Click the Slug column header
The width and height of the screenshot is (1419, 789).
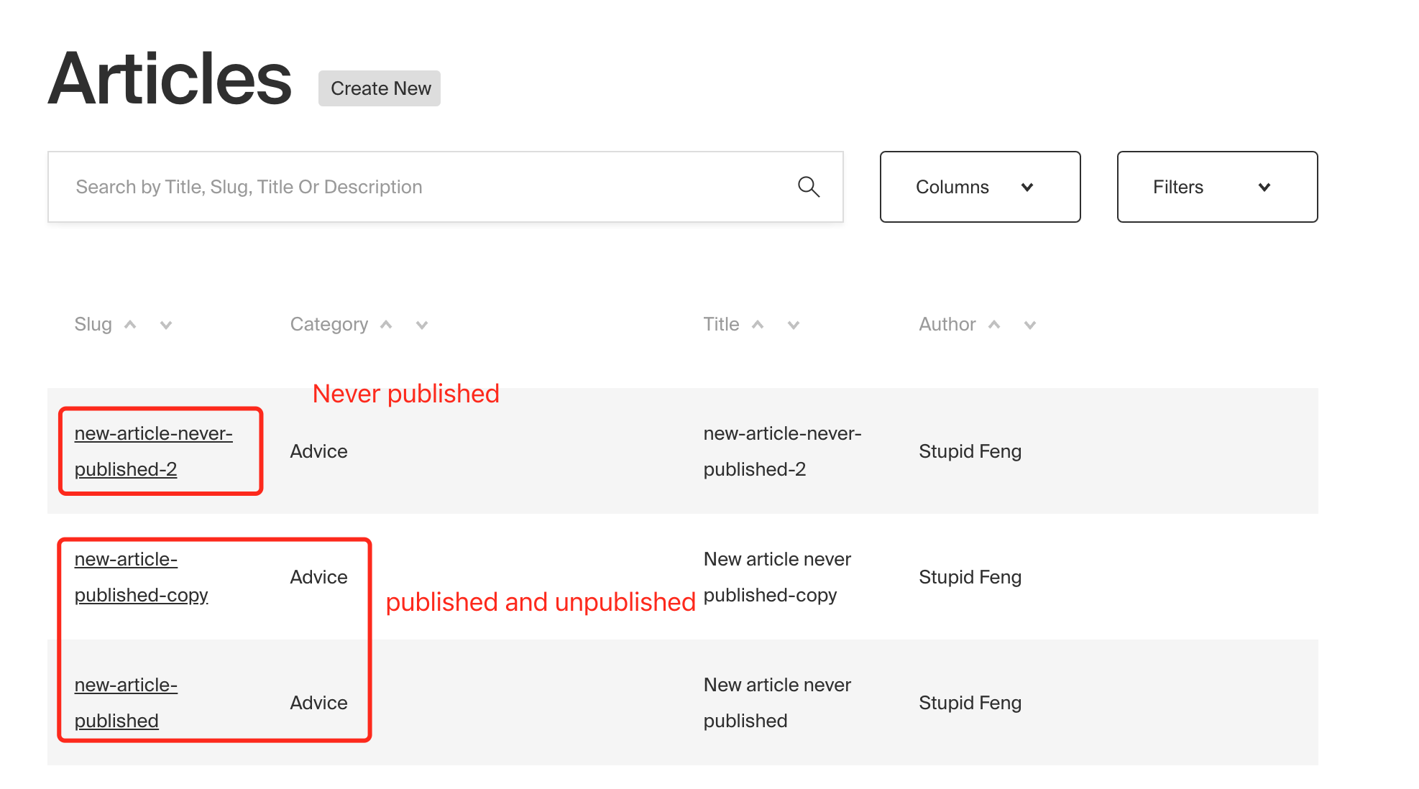[93, 324]
